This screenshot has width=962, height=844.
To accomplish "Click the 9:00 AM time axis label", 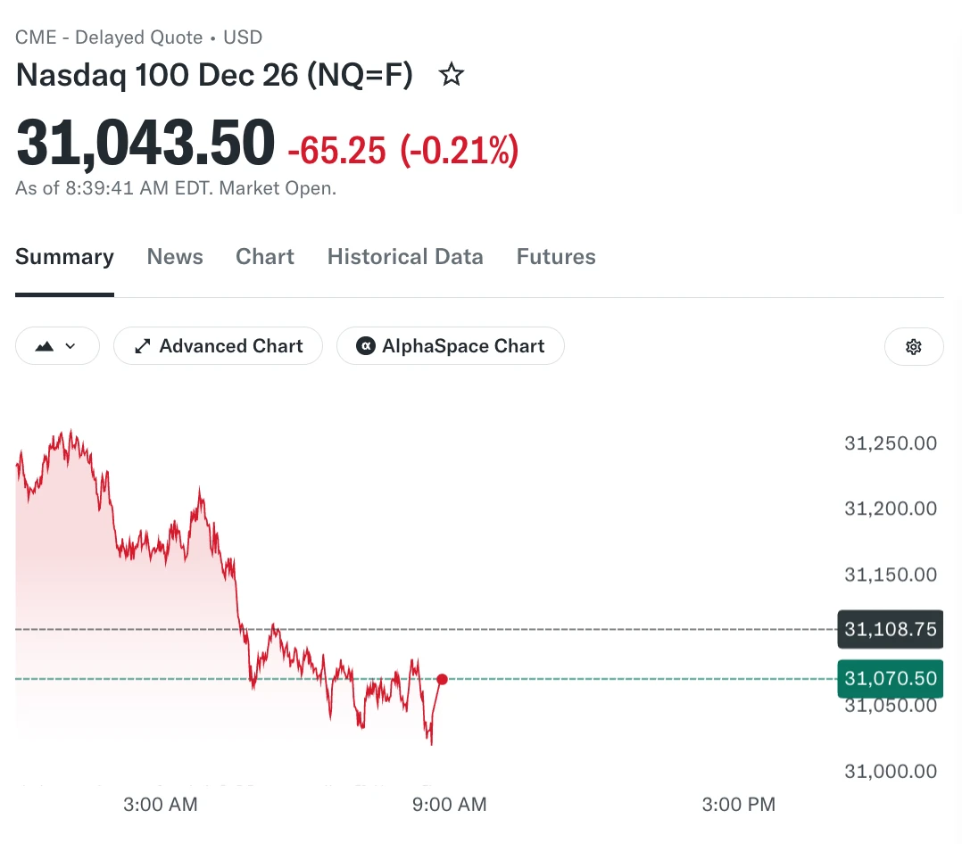I will (x=449, y=804).
